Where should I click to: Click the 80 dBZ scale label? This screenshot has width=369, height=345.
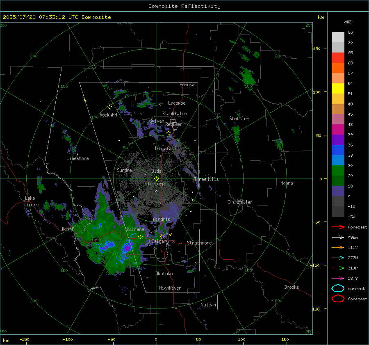tap(350, 32)
